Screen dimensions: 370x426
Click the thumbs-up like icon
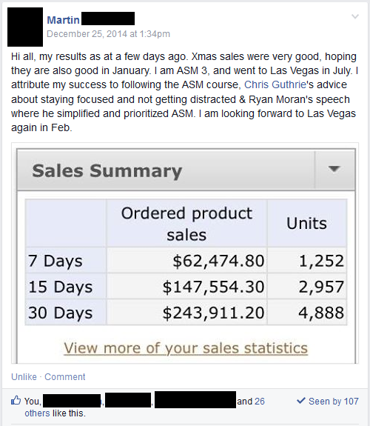[x=16, y=401]
